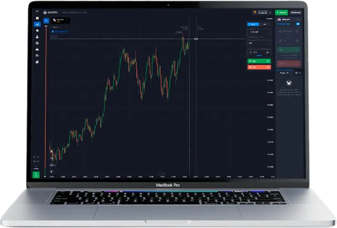Screen dimensions: 337x228
Task: Open the chart type candlestick icon at chart bottom-left
Action: tap(51, 165)
